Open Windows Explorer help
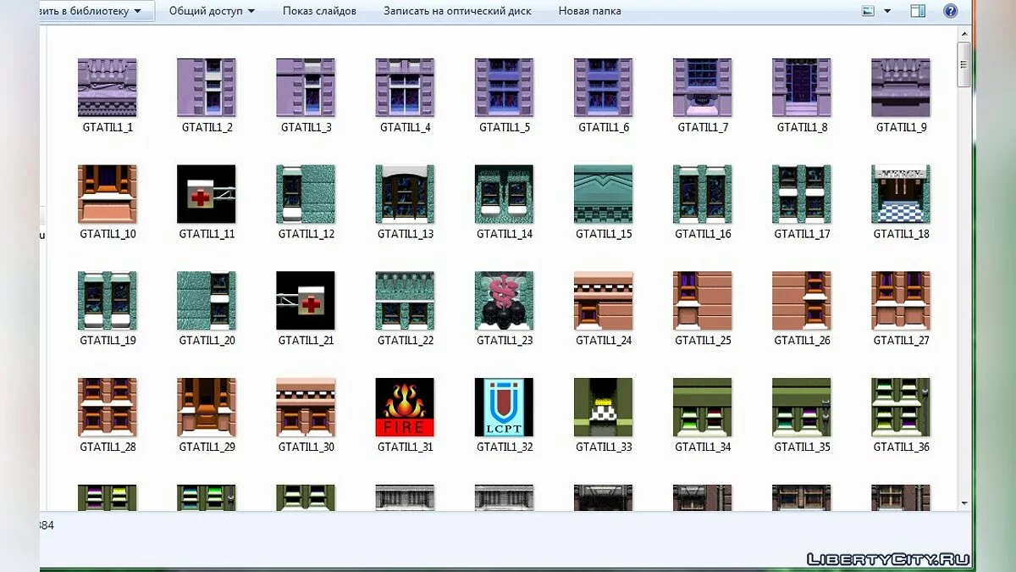 click(950, 11)
